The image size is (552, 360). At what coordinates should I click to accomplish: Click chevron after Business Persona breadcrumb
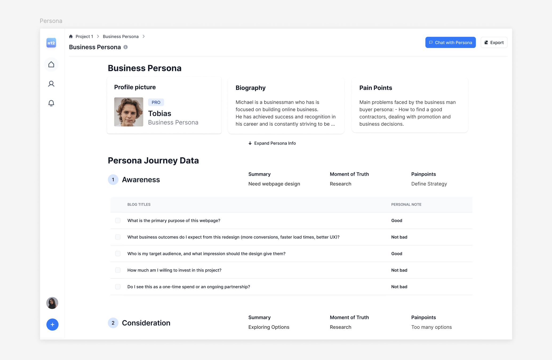coord(144,37)
